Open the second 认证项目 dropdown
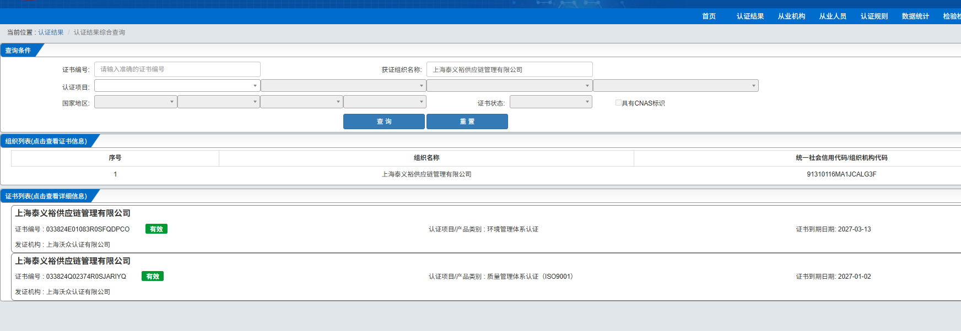961x331 pixels. point(343,86)
